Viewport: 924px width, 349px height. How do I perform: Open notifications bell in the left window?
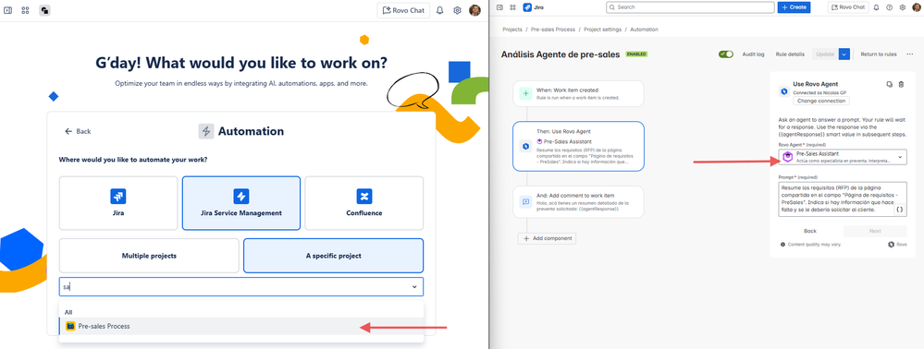pyautogui.click(x=439, y=10)
